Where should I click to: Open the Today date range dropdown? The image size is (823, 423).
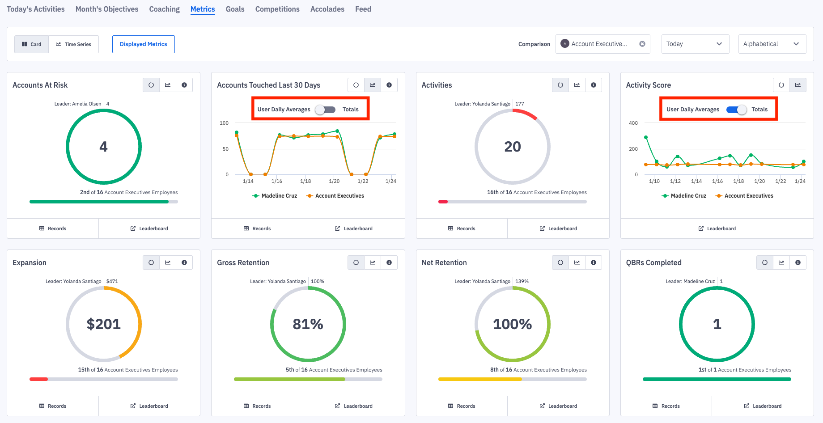(x=695, y=44)
